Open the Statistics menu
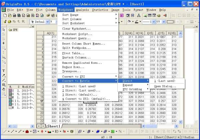 pyautogui.click(x=100, y=10)
